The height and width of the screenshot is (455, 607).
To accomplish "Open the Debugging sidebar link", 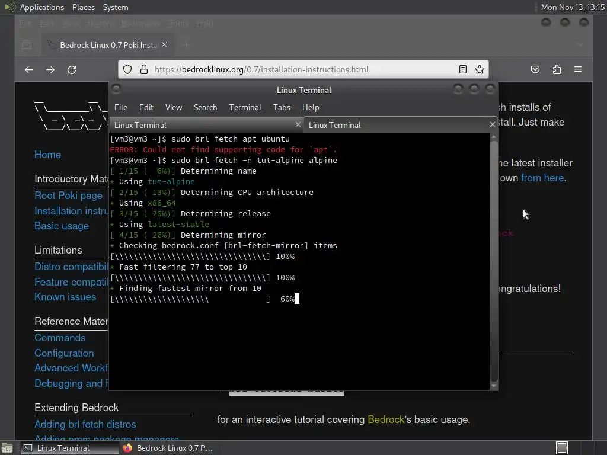I will click(x=71, y=383).
